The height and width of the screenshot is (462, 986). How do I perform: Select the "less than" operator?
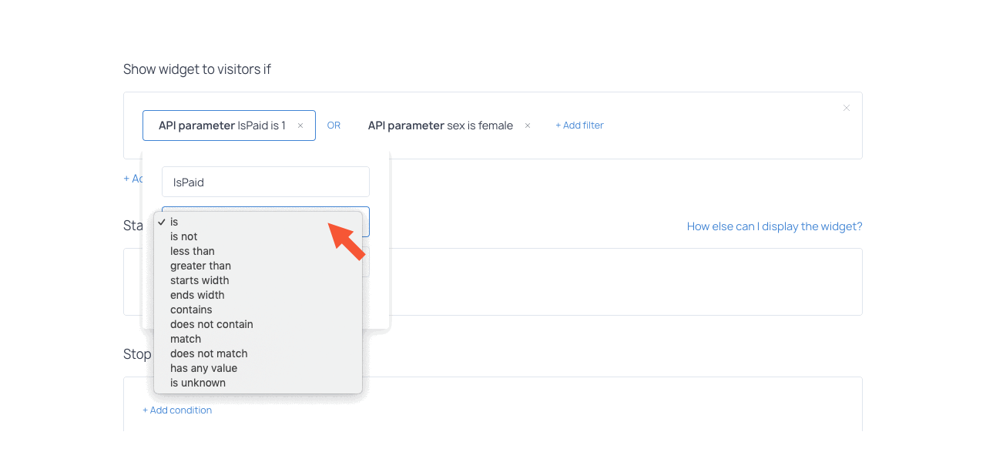[192, 251]
